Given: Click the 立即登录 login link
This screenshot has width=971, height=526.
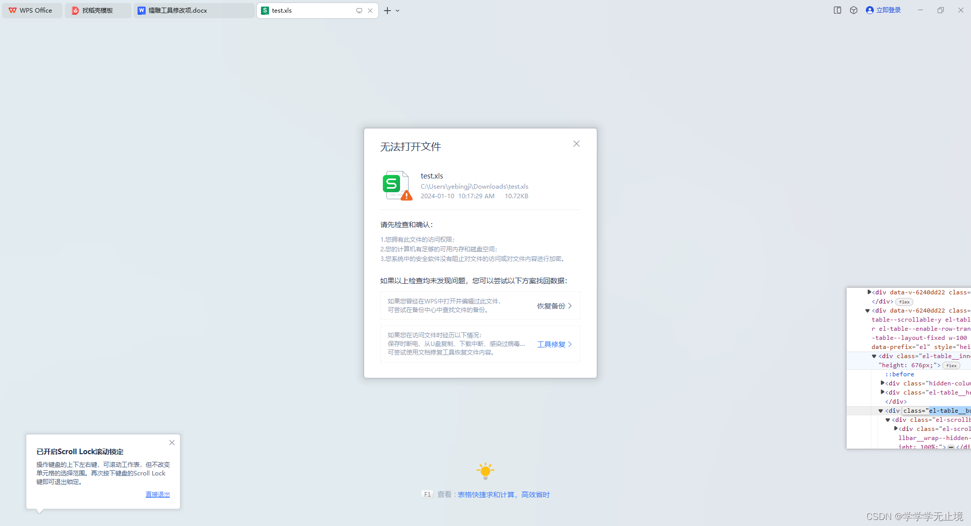Looking at the screenshot, I should pyautogui.click(x=889, y=10).
